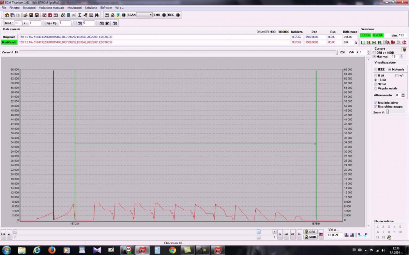Click the P icon after Pg spinner
Screen dimensions: 409x255
[x=79, y=23]
